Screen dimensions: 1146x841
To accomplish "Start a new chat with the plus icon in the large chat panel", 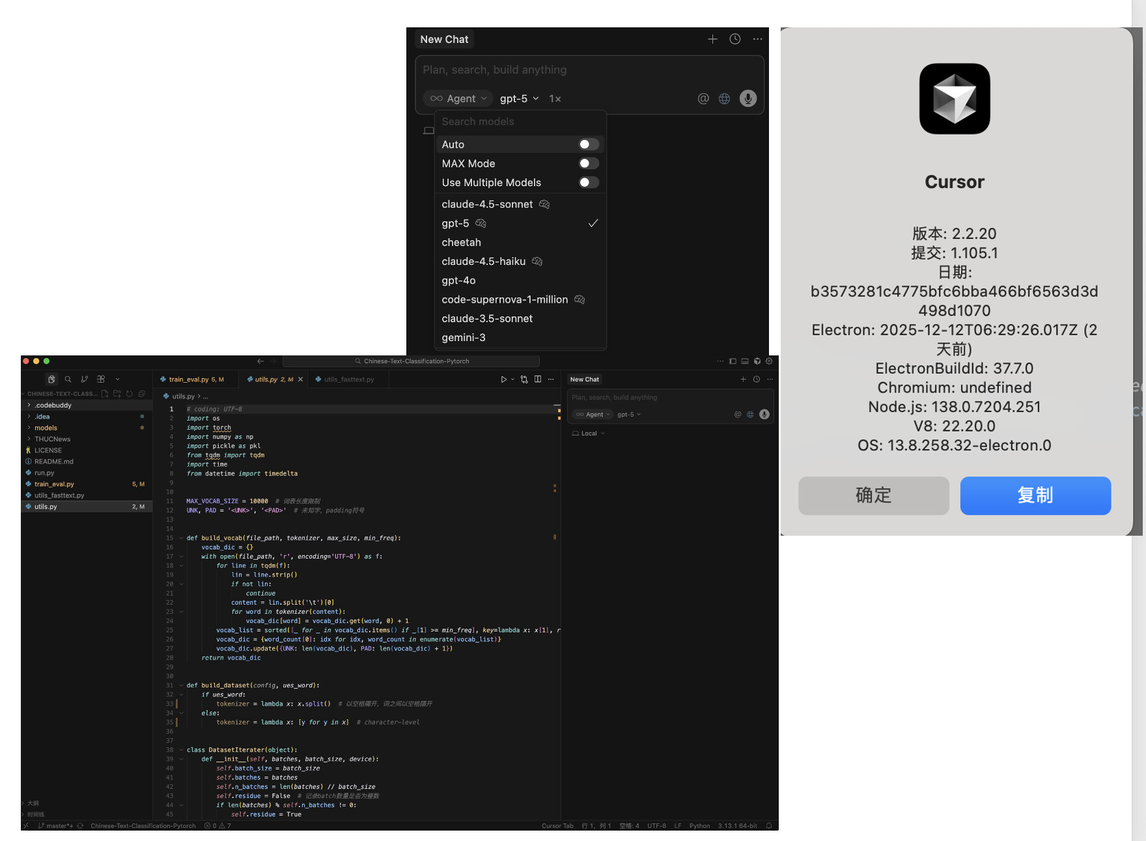I will click(x=712, y=39).
